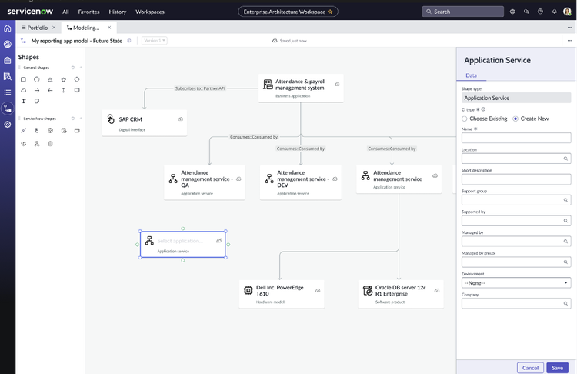Open model actions ellipsis menu

coord(569,41)
